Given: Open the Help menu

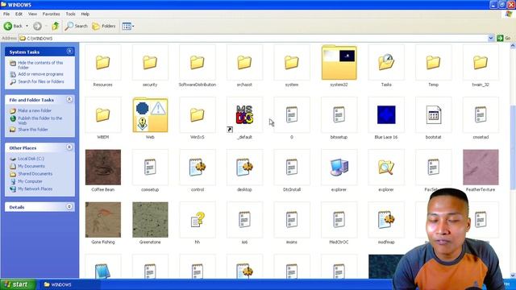Looking at the screenshot, I should point(85,14).
